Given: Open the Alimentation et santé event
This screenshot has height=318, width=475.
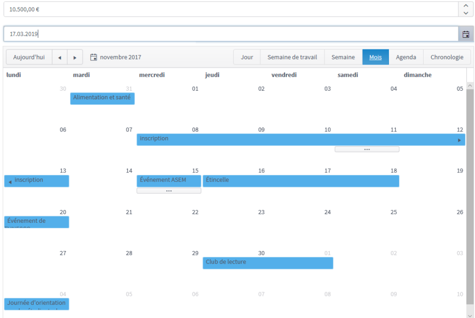Looking at the screenshot, I should pos(102,98).
